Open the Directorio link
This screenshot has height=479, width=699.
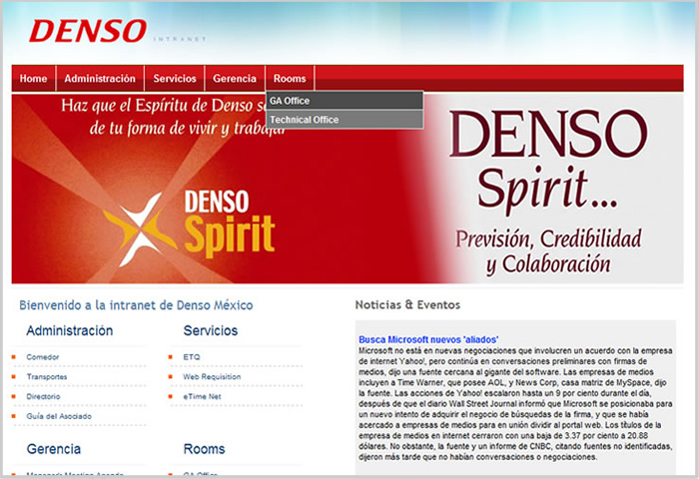43,396
